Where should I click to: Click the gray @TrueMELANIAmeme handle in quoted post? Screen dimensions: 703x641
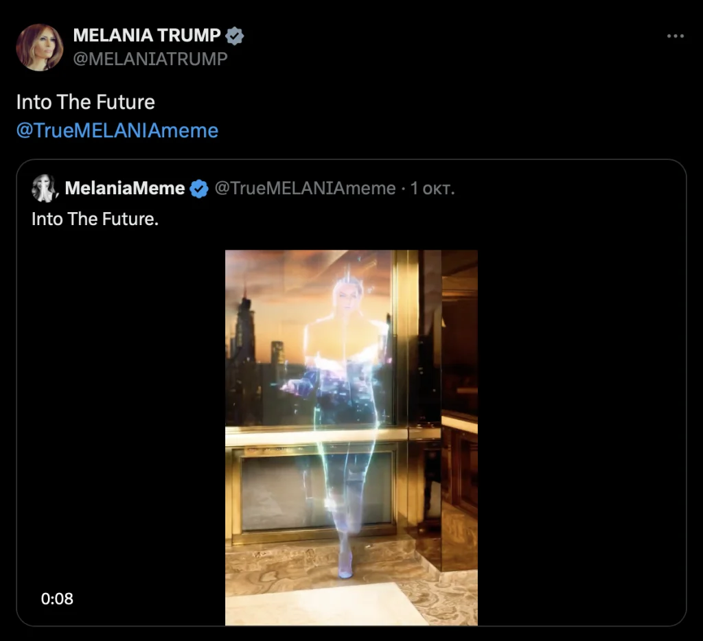tap(305, 189)
